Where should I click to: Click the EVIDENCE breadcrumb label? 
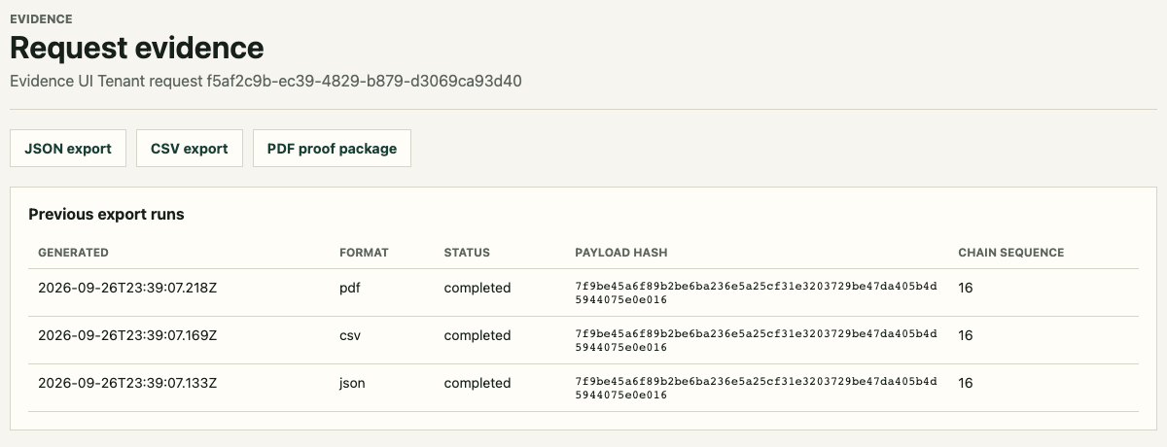pyautogui.click(x=41, y=18)
